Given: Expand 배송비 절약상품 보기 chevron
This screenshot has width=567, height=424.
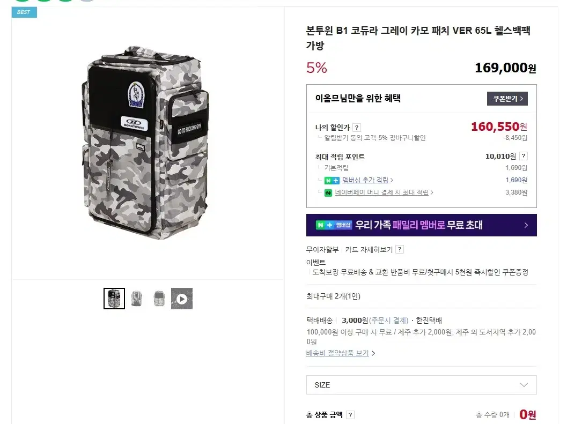Looking at the screenshot, I should pos(373,353).
